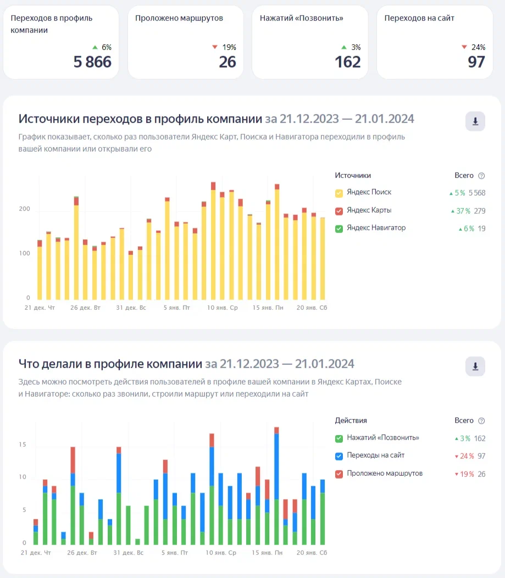Disable the Нажатий «Позвонить» series checkbox

click(x=339, y=438)
